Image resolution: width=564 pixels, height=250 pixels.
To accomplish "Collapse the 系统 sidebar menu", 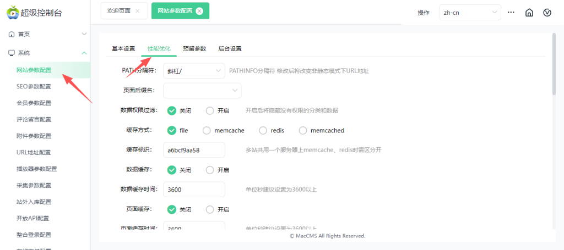I will tap(84, 53).
